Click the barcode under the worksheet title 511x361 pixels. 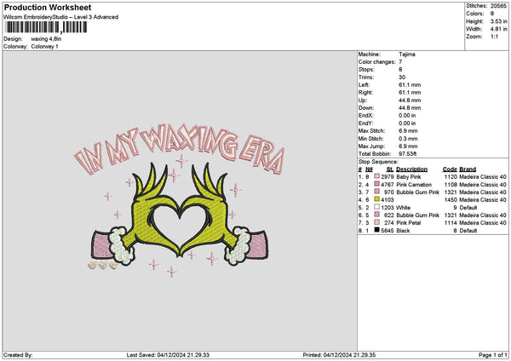click(x=46, y=27)
